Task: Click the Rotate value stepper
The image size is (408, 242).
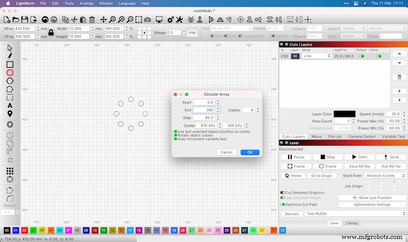Action: pos(184,33)
